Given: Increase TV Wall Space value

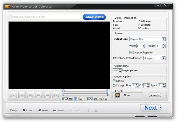Looking at the screenshot, I should tap(164, 85).
